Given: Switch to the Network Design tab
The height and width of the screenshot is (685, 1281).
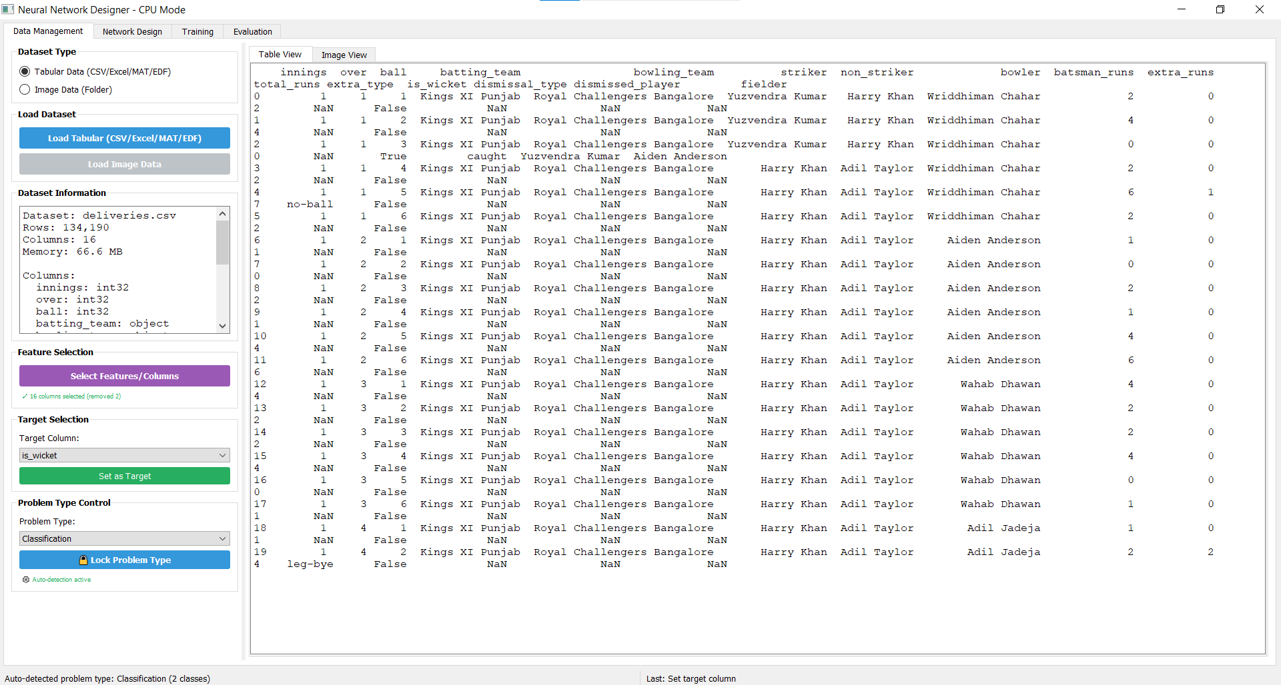Looking at the screenshot, I should tap(132, 31).
